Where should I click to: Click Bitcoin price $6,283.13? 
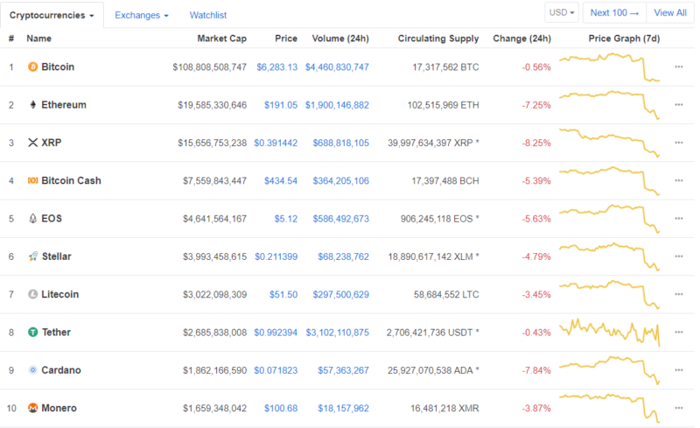(276, 67)
